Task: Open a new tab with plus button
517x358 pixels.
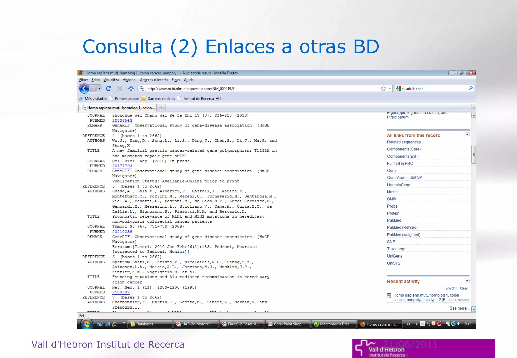Action: pyautogui.click(x=161, y=108)
